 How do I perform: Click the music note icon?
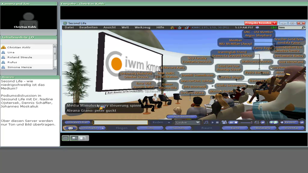[x=206, y=122]
